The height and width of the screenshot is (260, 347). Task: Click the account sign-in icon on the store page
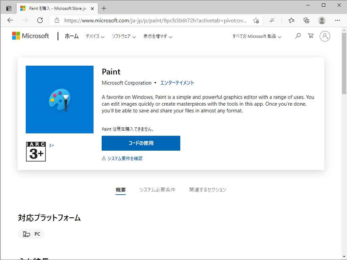tap(325, 36)
